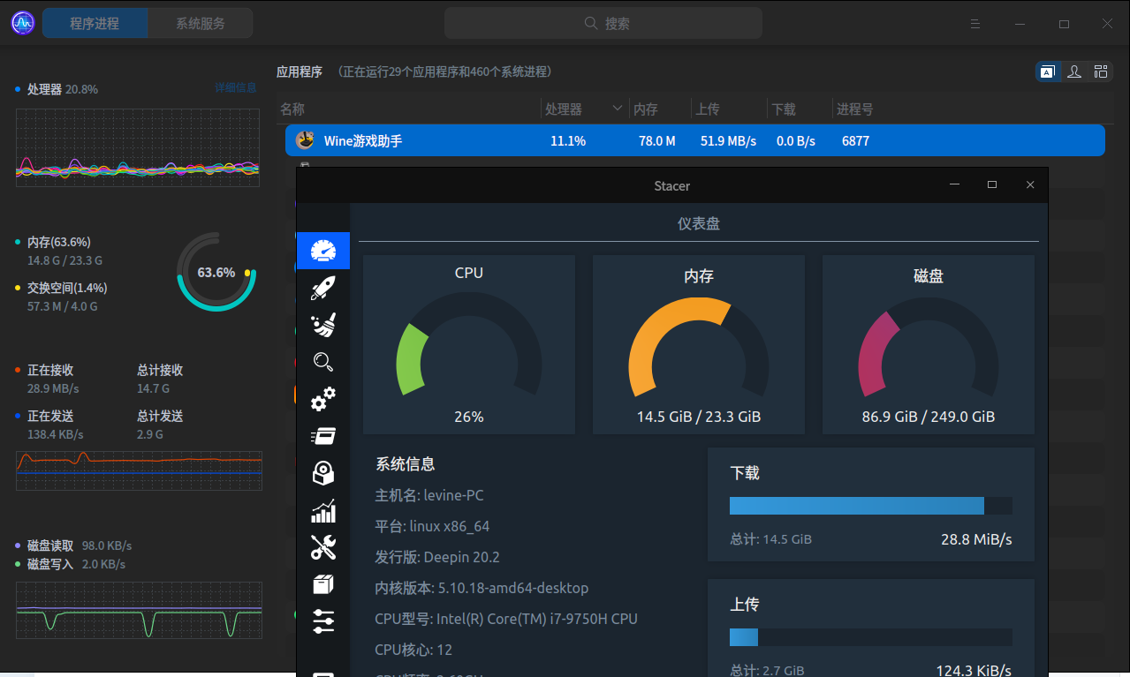Viewport: 1130px width, 677px height.
Task: Open System Cleaner with the broom icon
Action: coord(323,325)
